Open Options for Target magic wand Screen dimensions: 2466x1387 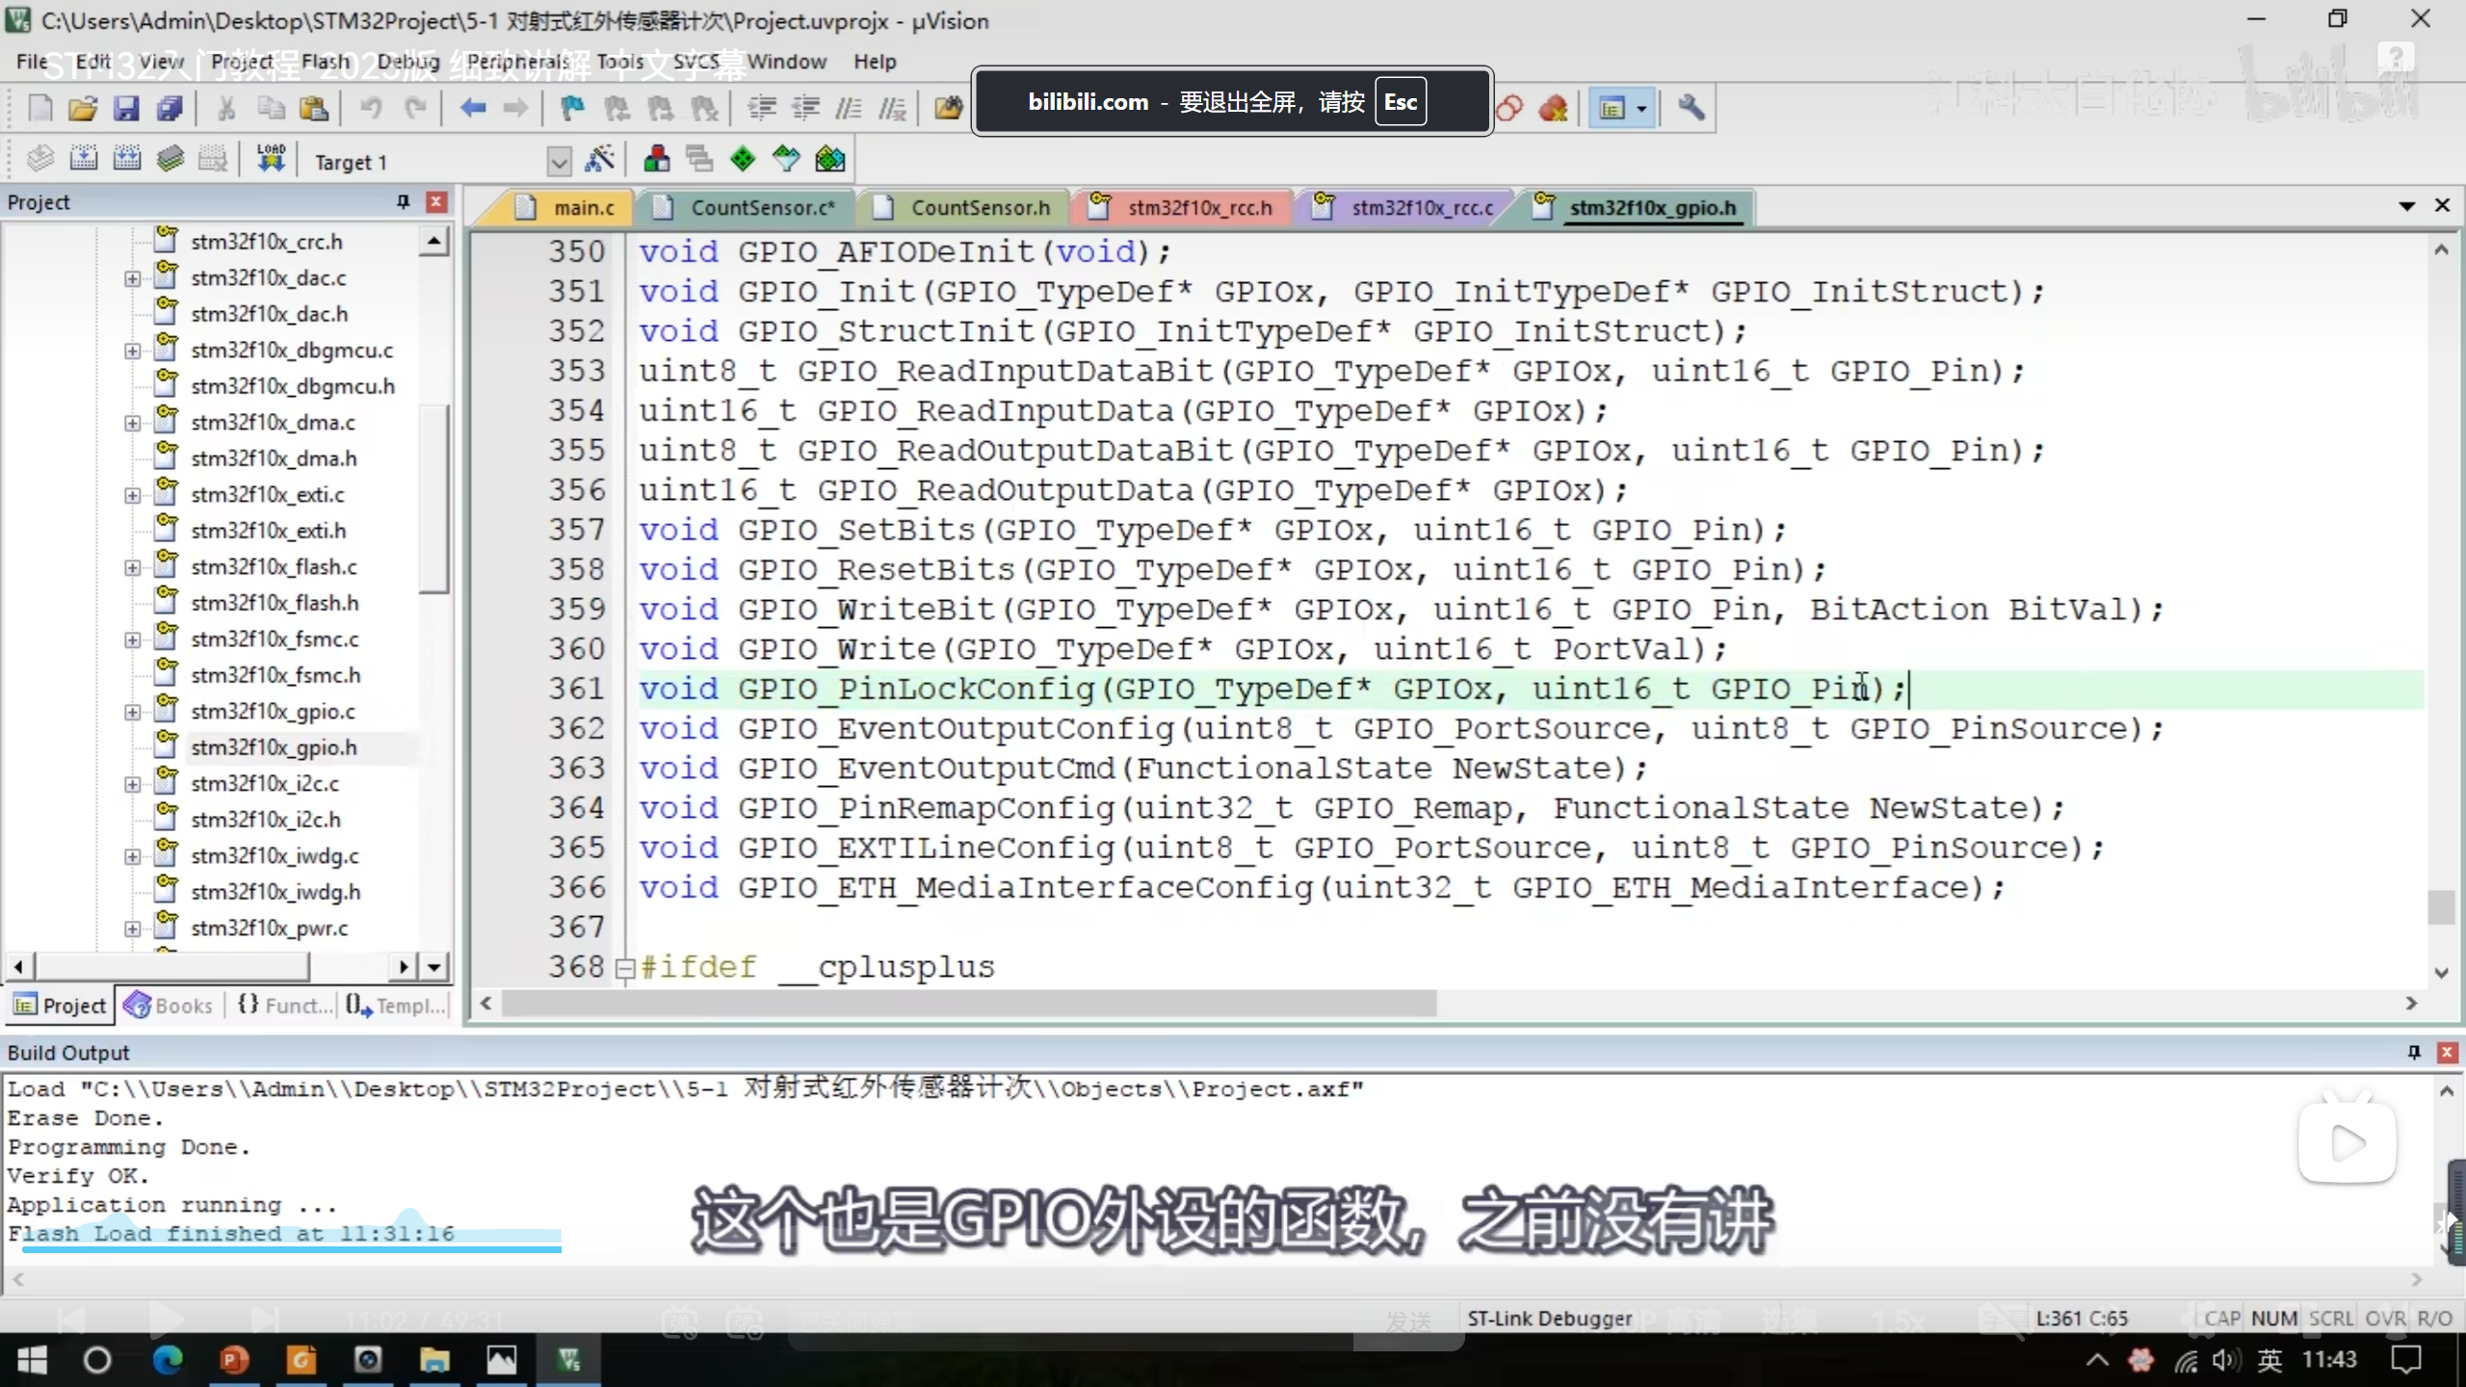599,159
